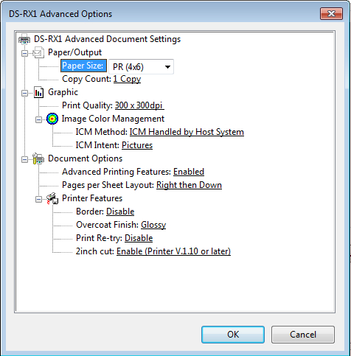Image resolution: width=351 pixels, height=356 pixels.
Task: Click the printer icon beside DS-RX1 Advanced Document Settings
Action: click(24, 39)
